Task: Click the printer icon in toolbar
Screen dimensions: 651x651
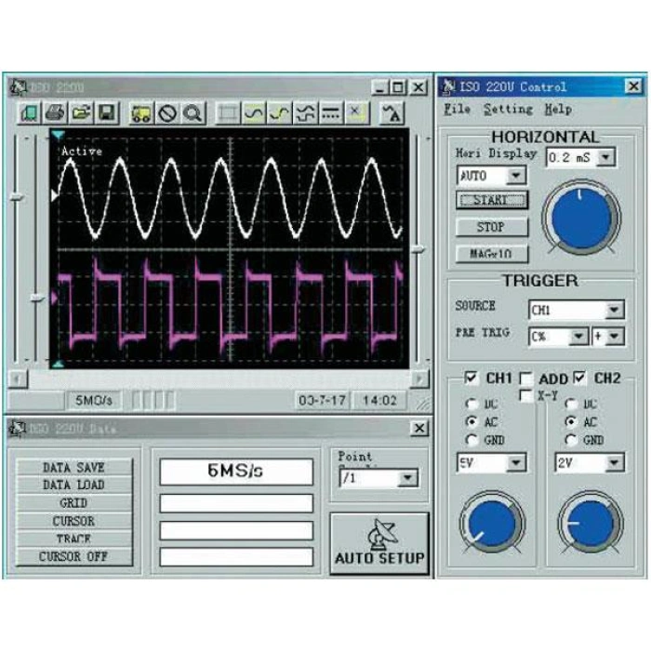Action: (x=55, y=113)
